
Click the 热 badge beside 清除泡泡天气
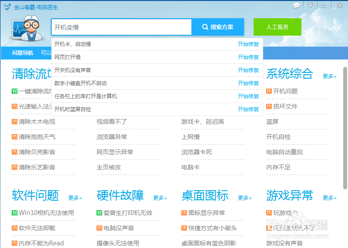(15, 137)
